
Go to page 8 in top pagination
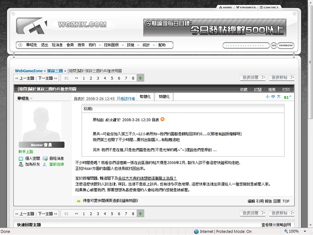133,78
